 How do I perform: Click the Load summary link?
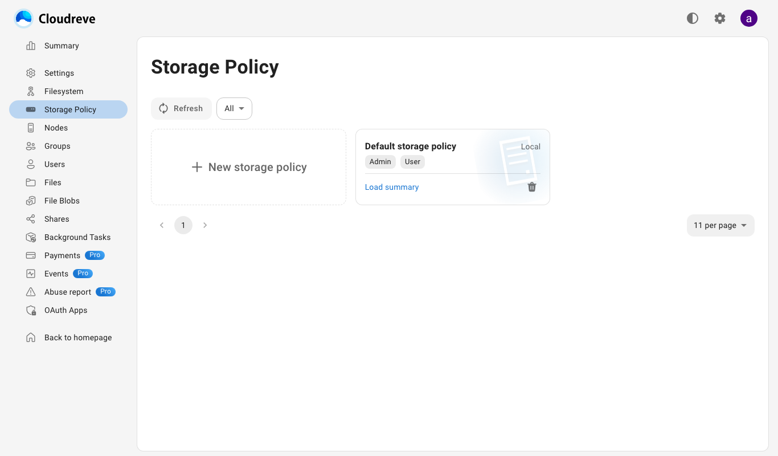392,187
